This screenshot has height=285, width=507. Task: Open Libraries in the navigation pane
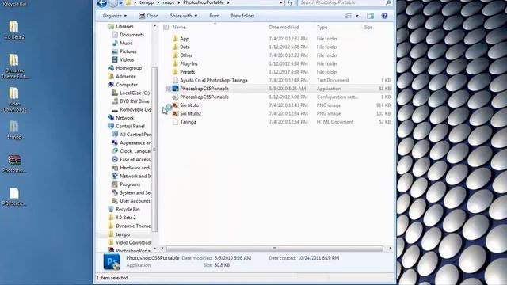pos(124,26)
